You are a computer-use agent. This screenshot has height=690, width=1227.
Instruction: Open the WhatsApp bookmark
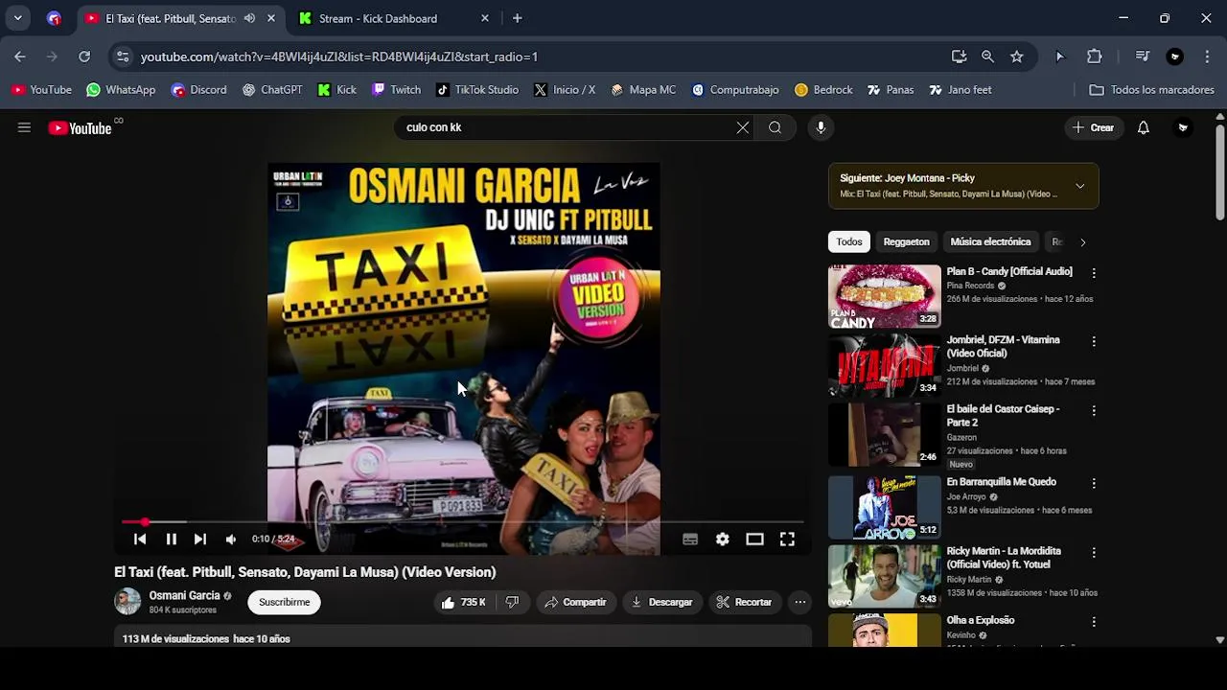point(121,90)
